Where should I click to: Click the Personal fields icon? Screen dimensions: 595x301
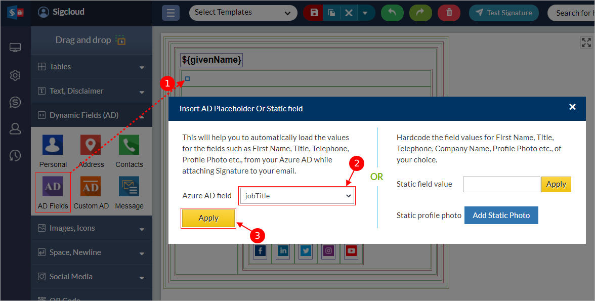coord(53,145)
